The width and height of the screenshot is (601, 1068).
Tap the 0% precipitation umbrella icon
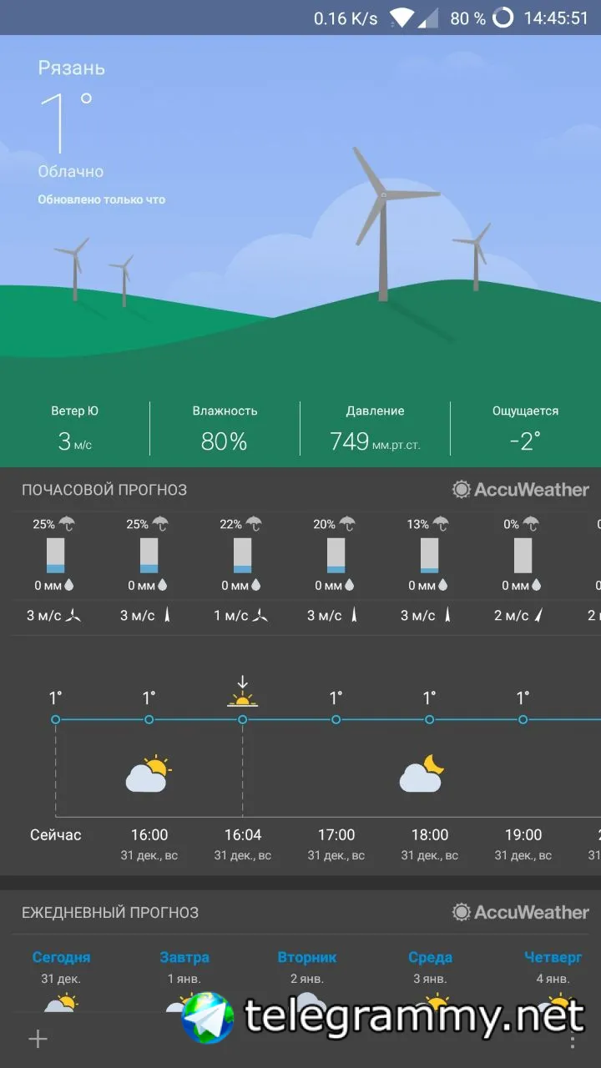click(x=530, y=524)
